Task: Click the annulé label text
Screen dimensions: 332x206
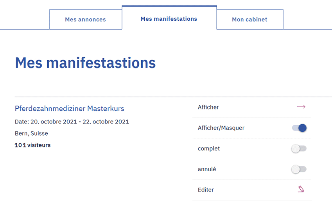Action: click(207, 169)
